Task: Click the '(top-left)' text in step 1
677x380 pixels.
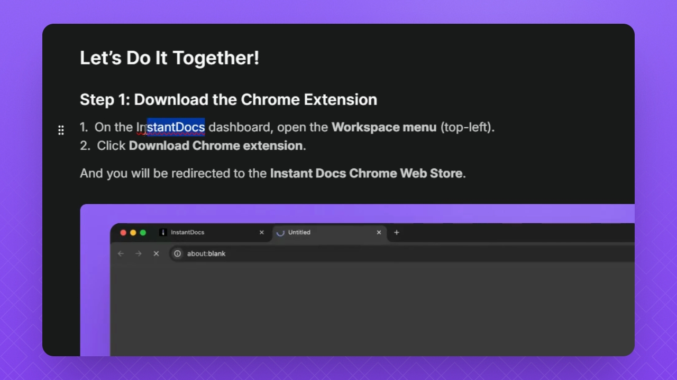Action: click(x=465, y=127)
